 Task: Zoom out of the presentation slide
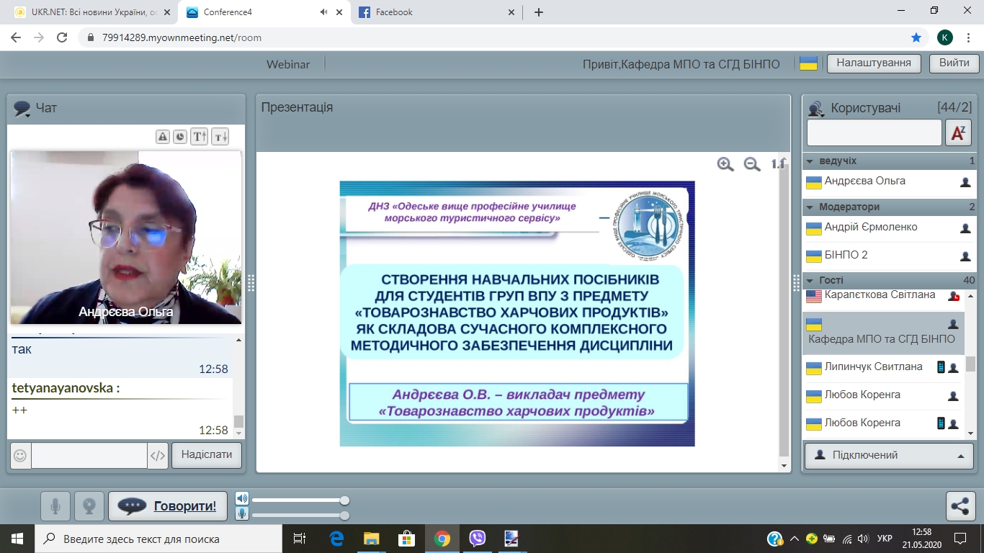click(752, 164)
